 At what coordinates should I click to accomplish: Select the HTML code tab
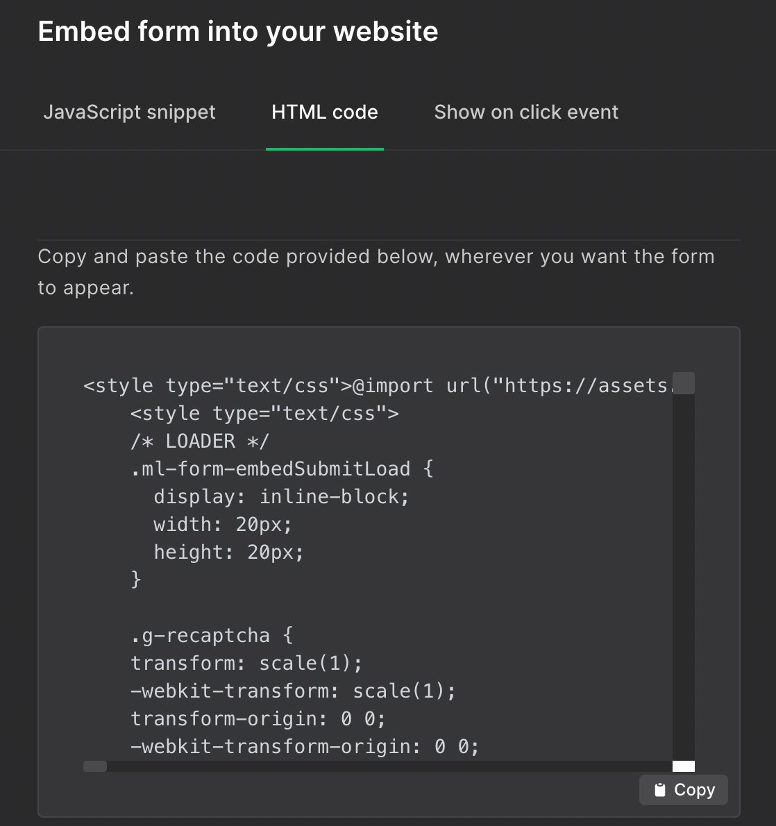click(324, 112)
